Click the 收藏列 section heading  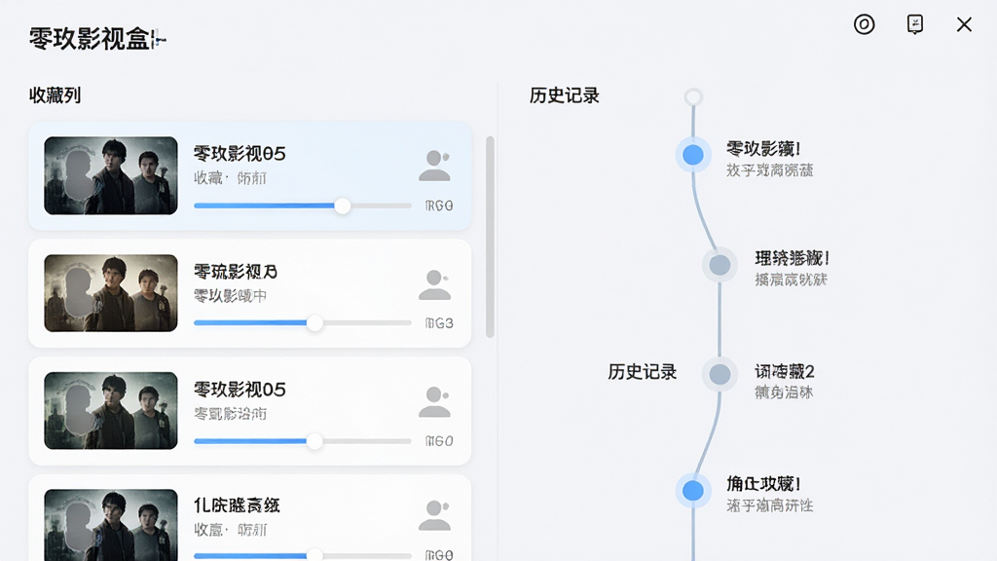click(55, 95)
